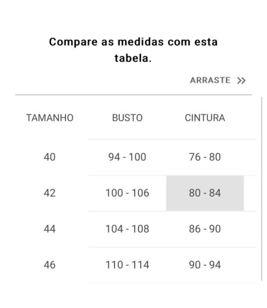Image resolution: width=267 pixels, height=308 pixels.
Task: Tap the ARRASTE label
Action: click(x=210, y=80)
